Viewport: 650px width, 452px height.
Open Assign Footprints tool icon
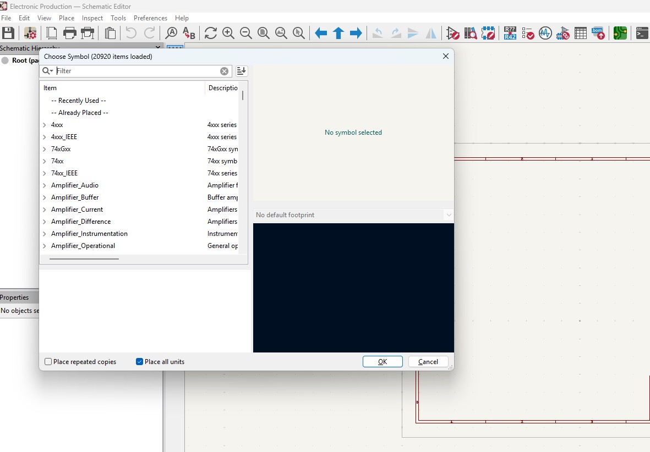pyautogui.click(x=563, y=33)
